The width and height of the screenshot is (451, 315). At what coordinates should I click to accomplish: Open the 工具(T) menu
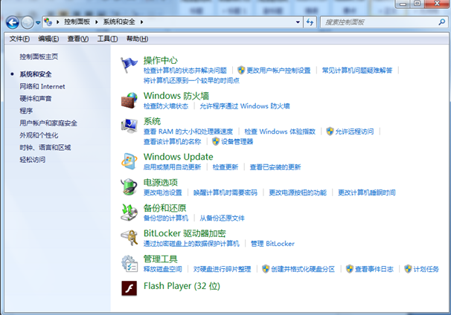pos(108,39)
